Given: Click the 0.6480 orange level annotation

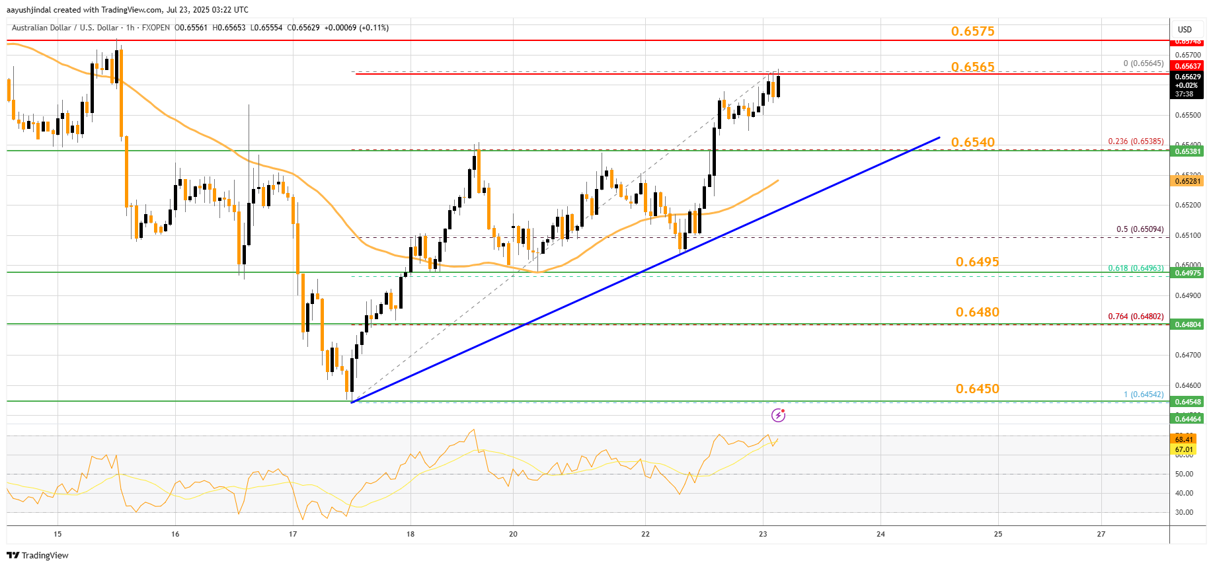Looking at the screenshot, I should (977, 312).
